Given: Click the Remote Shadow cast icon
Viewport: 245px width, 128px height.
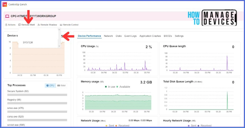Looking at the screenshot, I should 39,25.
